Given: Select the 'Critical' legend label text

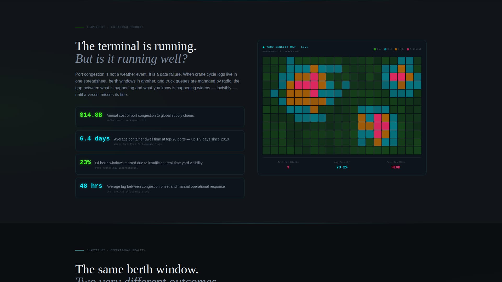Looking at the screenshot, I should pyautogui.click(x=415, y=49).
